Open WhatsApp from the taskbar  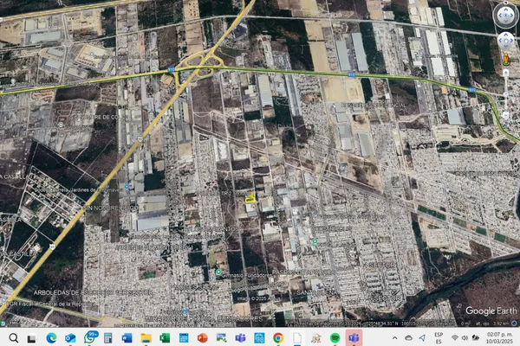pyautogui.click(x=88, y=336)
